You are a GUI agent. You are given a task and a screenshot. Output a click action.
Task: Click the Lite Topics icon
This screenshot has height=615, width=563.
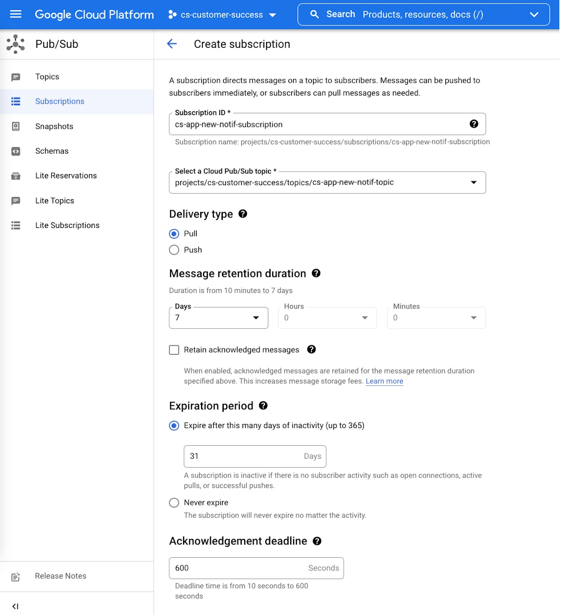pyautogui.click(x=16, y=201)
